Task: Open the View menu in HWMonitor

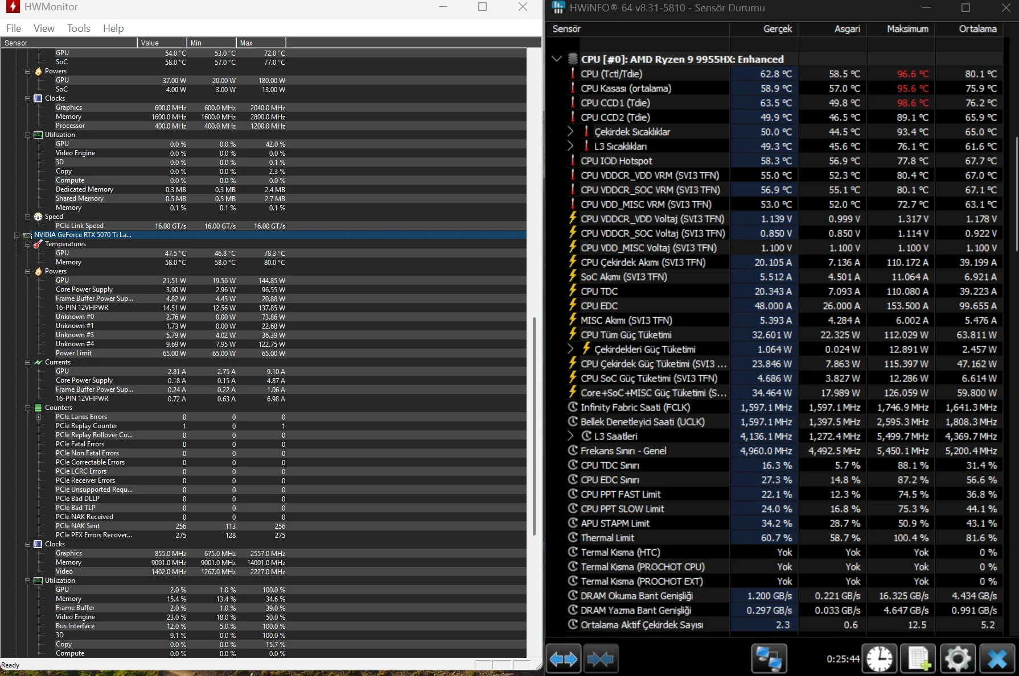Action: (44, 28)
